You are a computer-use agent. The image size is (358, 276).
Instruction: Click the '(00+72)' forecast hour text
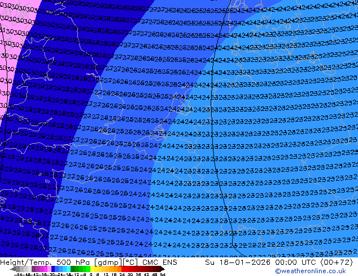pyautogui.click(x=337, y=262)
